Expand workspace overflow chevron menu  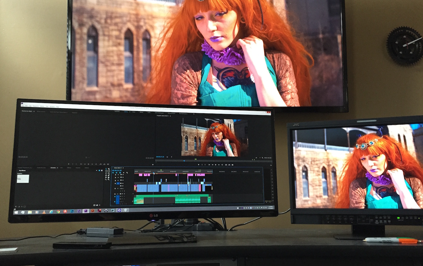[194, 113]
